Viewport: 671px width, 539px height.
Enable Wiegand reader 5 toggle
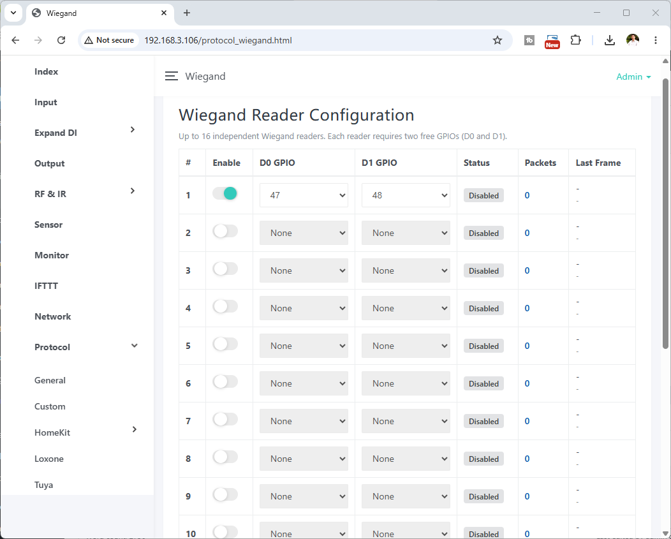click(225, 344)
